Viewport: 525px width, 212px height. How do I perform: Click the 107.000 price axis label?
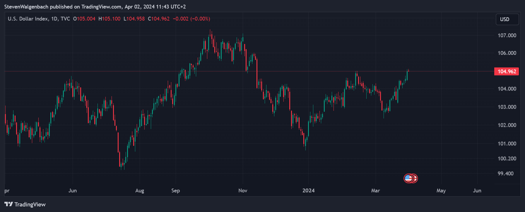point(507,35)
